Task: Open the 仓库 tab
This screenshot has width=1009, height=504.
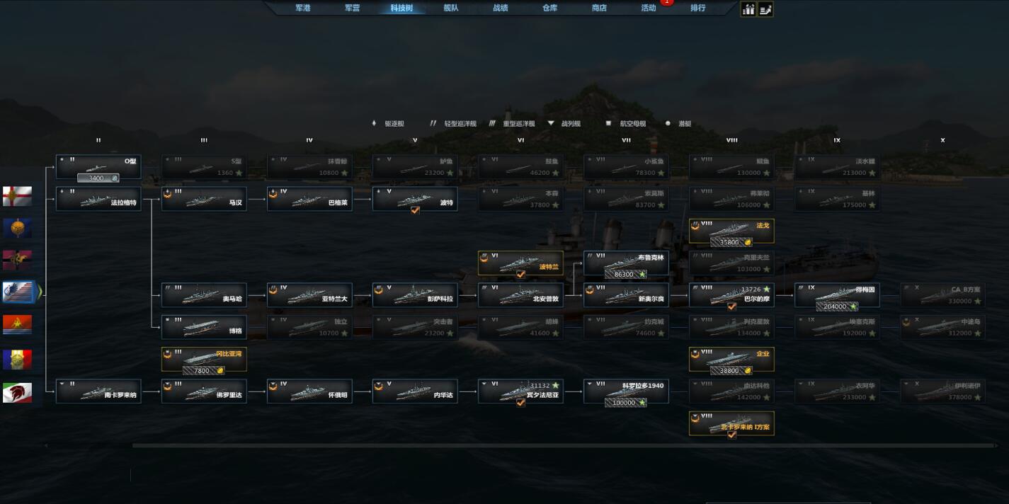Action: [549, 8]
